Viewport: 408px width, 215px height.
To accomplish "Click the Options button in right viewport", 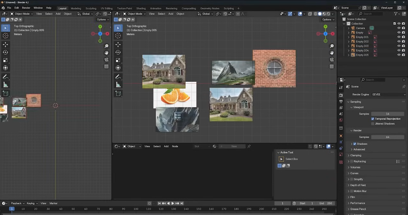I will 328,20.
